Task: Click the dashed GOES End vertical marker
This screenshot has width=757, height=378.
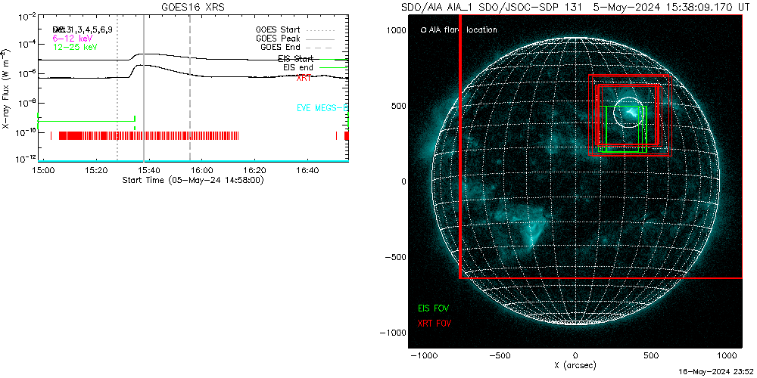Action: (x=190, y=88)
